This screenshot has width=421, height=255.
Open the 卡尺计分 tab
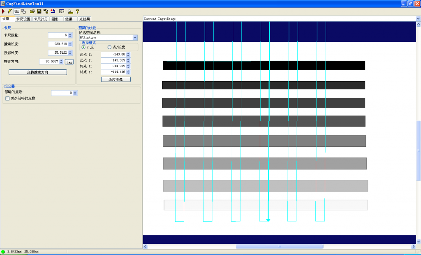click(41, 19)
